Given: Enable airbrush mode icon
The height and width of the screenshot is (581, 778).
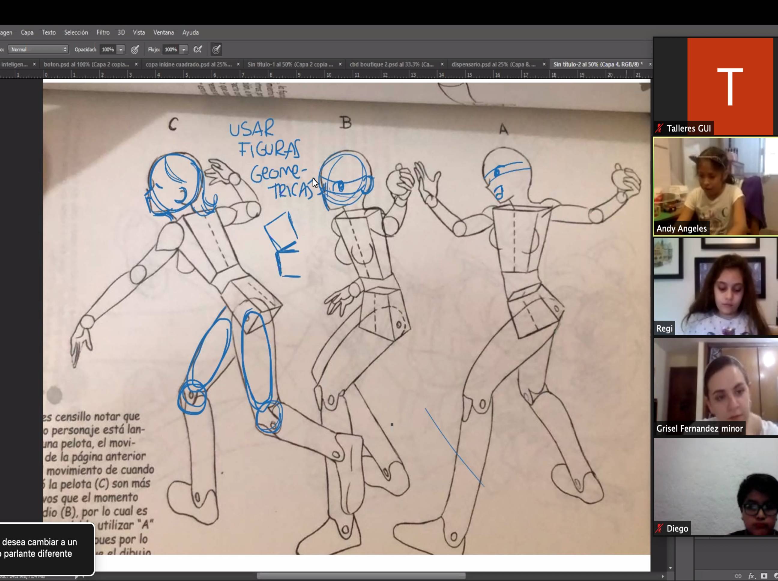Looking at the screenshot, I should coord(198,50).
